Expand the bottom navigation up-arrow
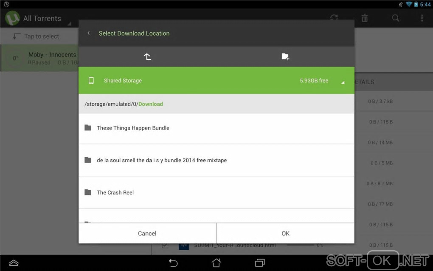433x271 pixels. [x=14, y=263]
